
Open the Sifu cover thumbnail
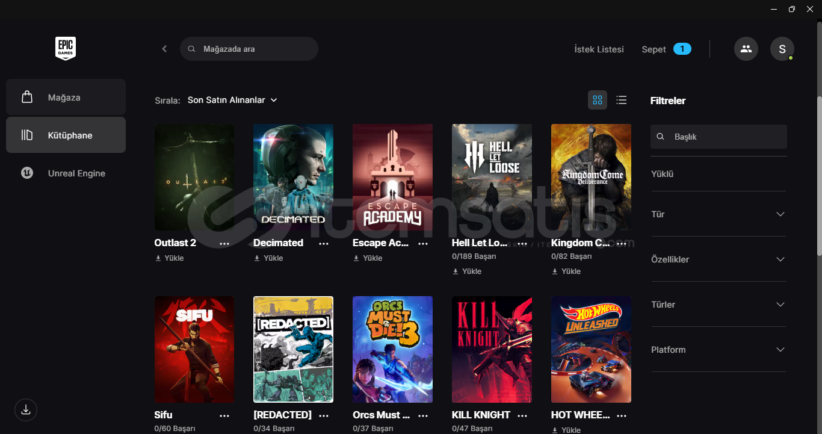tap(194, 349)
